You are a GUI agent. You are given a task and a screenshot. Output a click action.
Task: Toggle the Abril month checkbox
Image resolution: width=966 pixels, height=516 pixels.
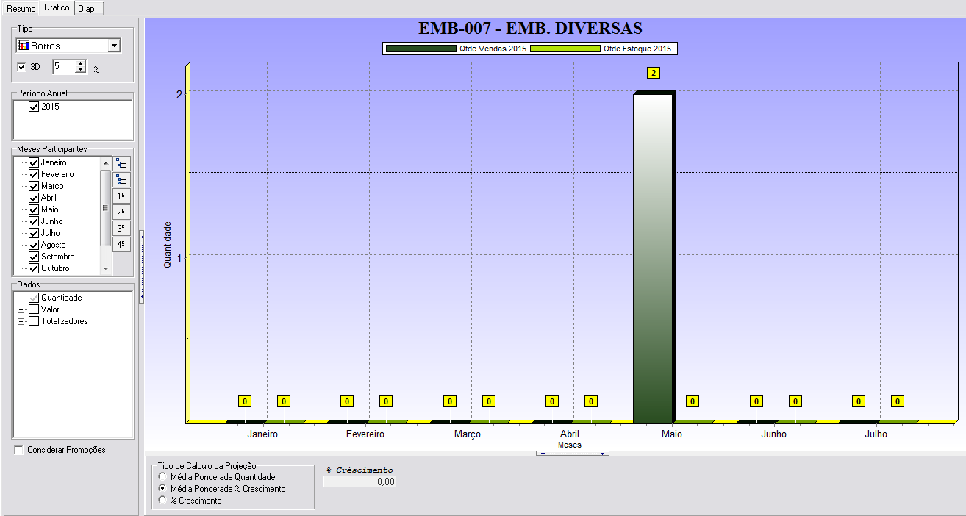(34, 198)
